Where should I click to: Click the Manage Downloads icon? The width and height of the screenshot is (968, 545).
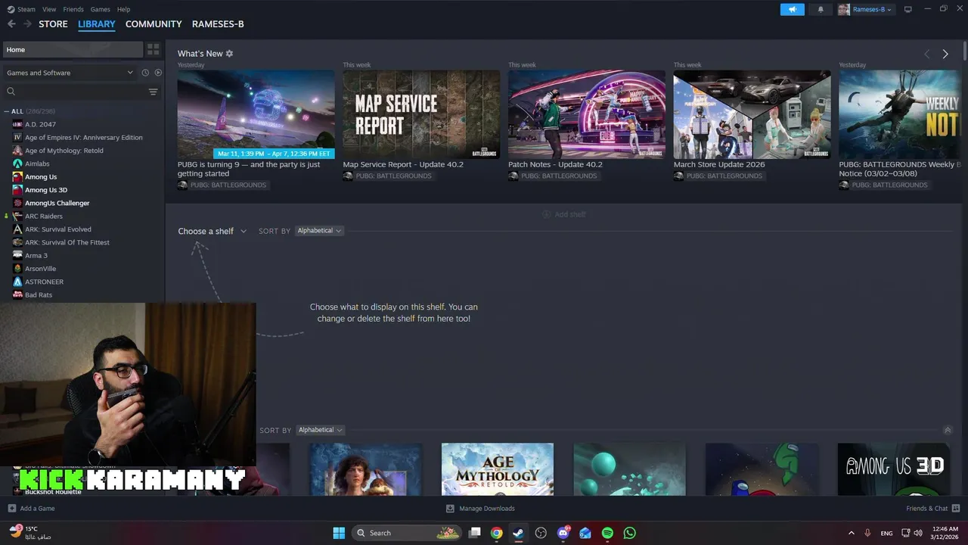(450, 509)
